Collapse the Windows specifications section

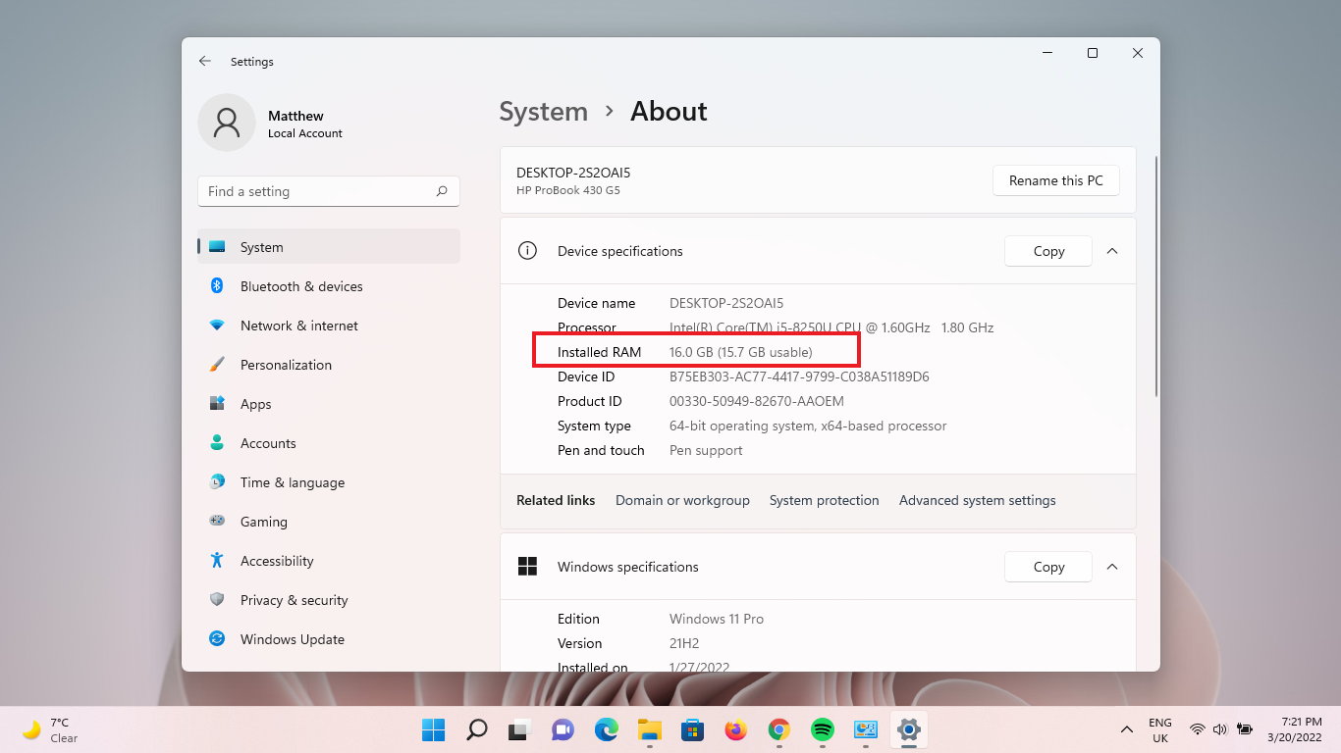[1112, 567]
